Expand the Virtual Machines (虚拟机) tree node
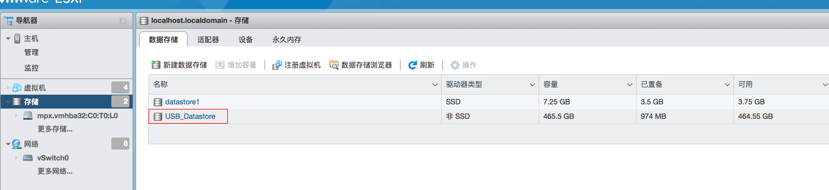The height and width of the screenshot is (190, 829). (x=8, y=88)
